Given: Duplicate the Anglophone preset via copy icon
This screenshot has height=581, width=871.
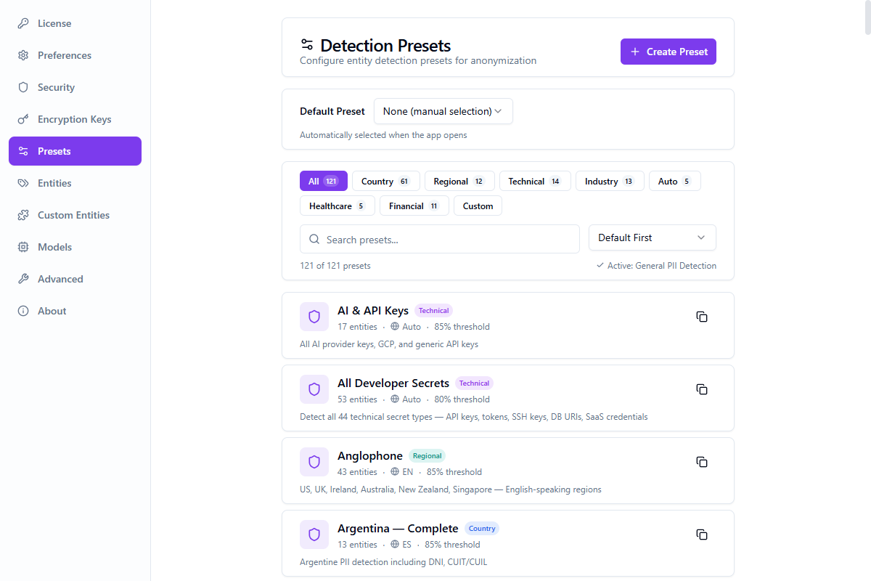Looking at the screenshot, I should coord(701,462).
